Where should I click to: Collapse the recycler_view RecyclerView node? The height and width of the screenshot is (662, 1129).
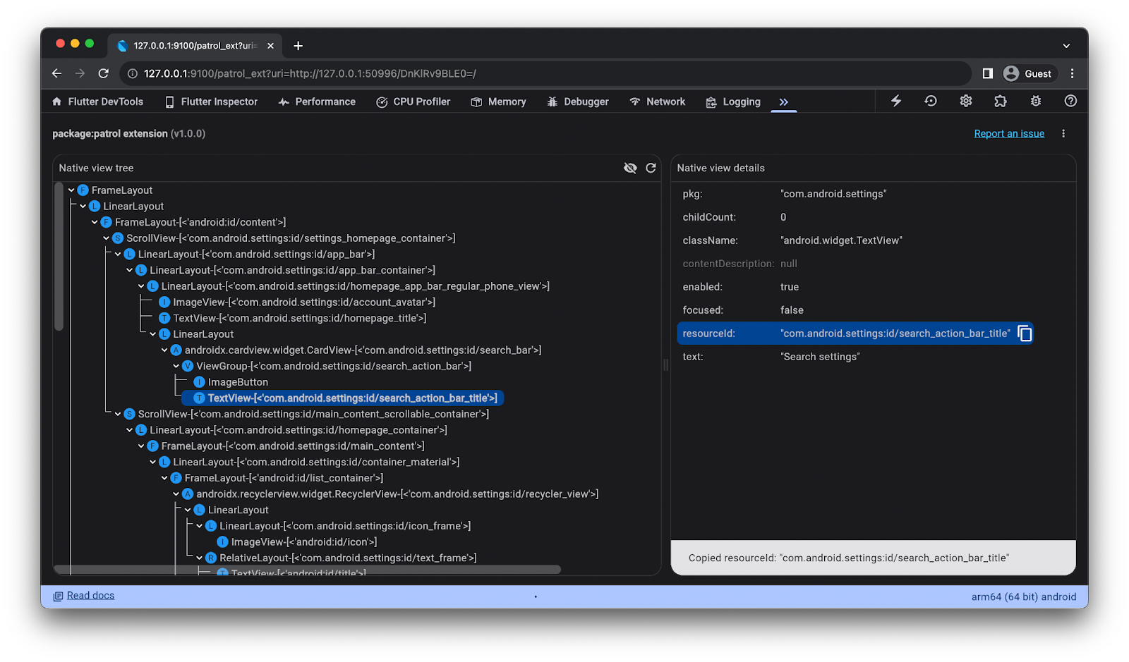click(176, 494)
